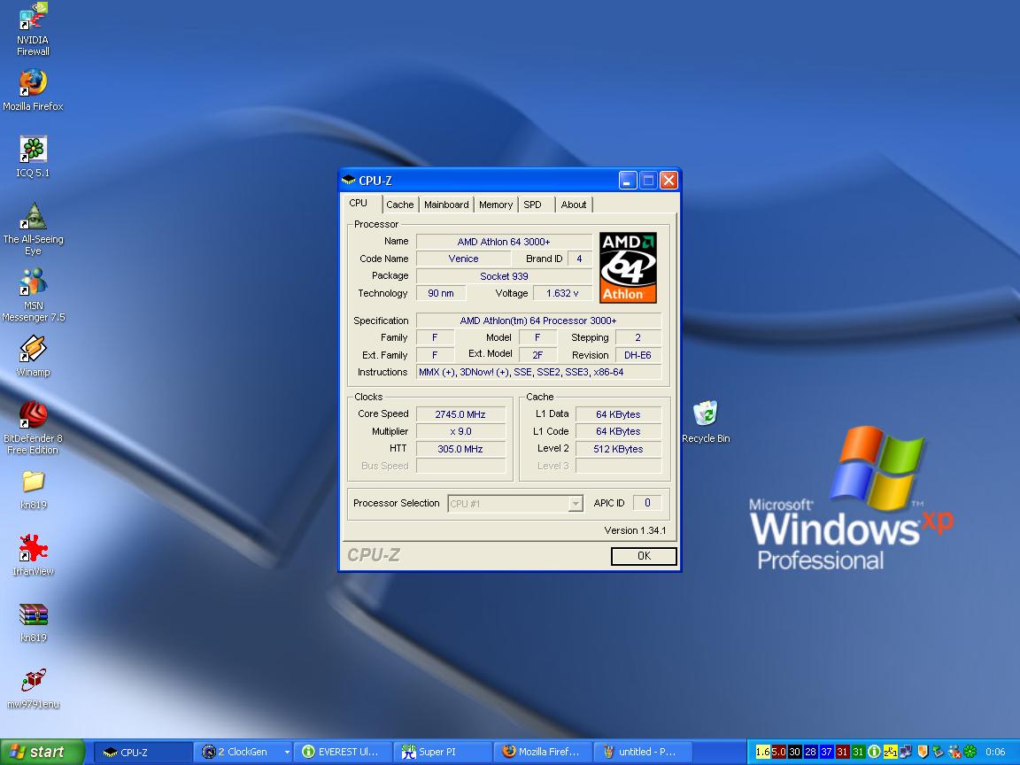Click the Instructions list field

[538, 372]
